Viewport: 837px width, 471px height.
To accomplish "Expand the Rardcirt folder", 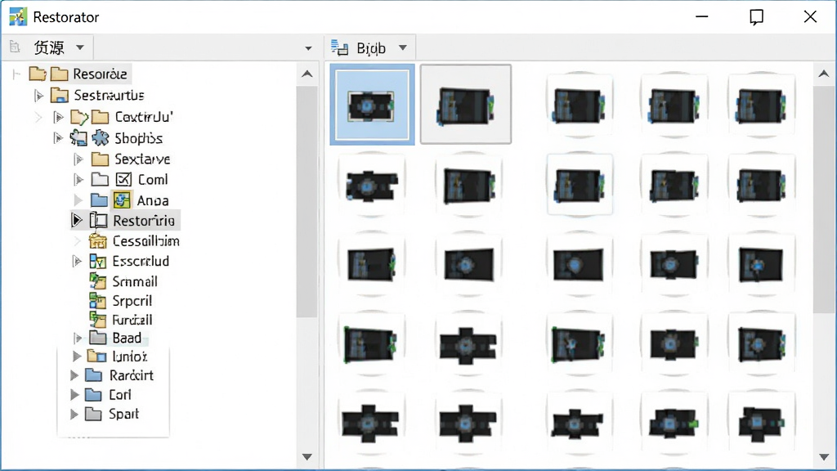I will [74, 375].
